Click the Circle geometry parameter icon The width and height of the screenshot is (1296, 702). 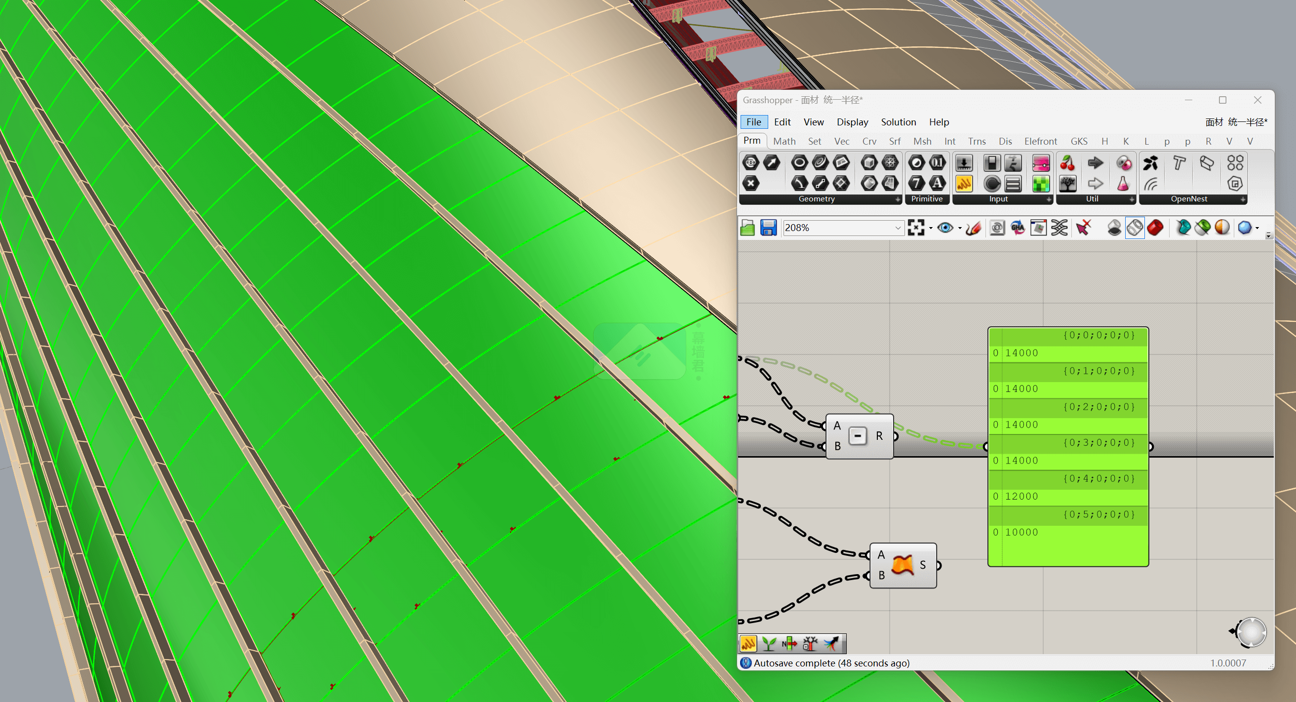pos(799,163)
